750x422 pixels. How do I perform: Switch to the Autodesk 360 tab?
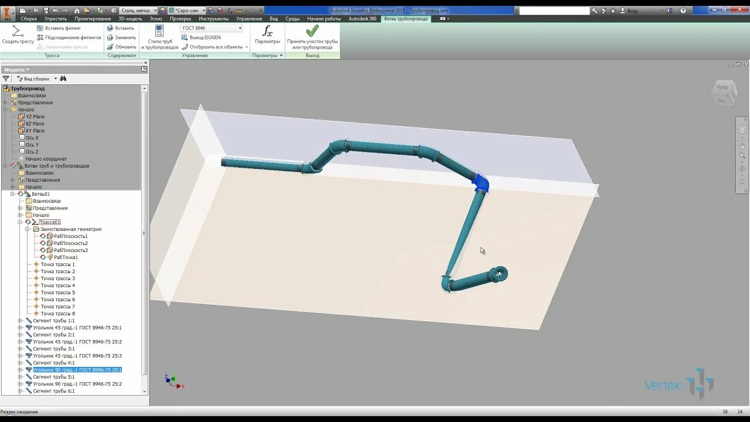(x=363, y=19)
